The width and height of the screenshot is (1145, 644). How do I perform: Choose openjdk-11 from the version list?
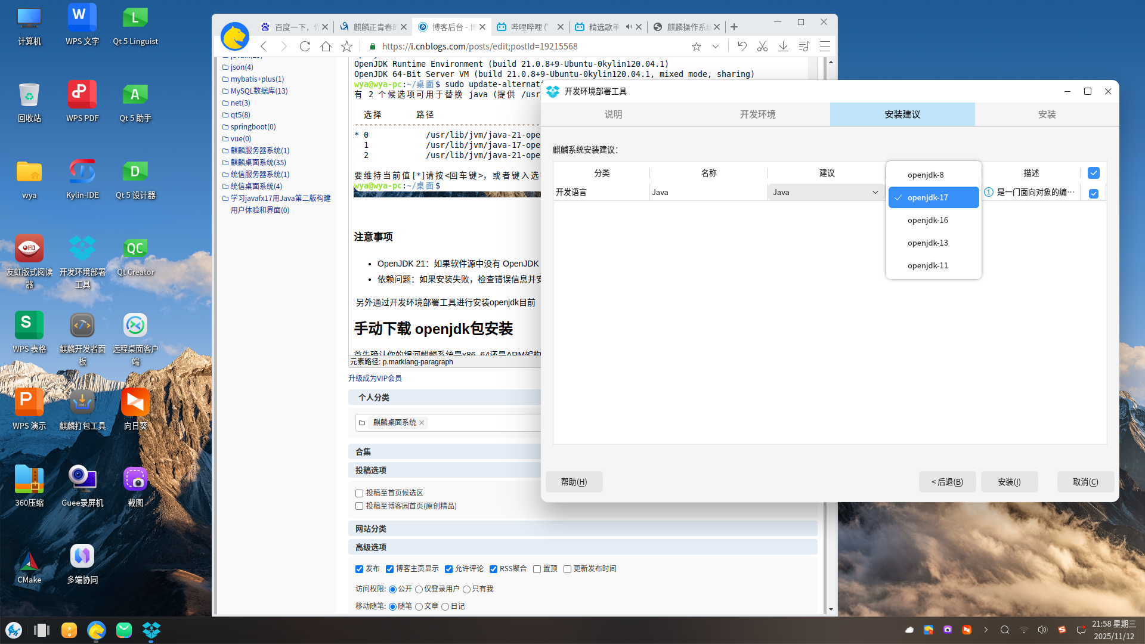[927, 265]
